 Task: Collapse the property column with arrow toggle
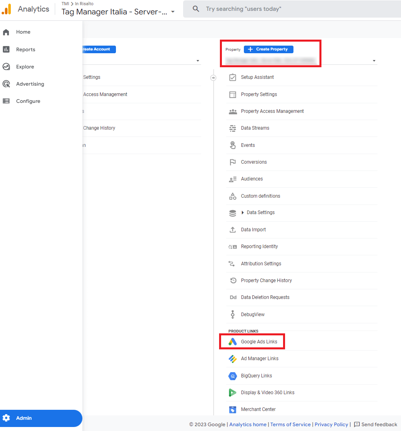[213, 78]
